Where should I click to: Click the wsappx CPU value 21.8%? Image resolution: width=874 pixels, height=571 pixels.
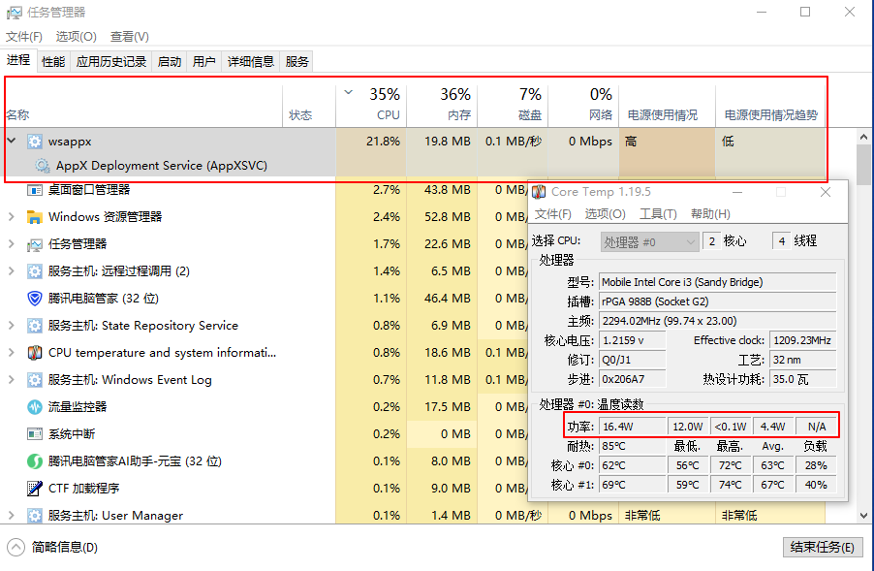(383, 142)
